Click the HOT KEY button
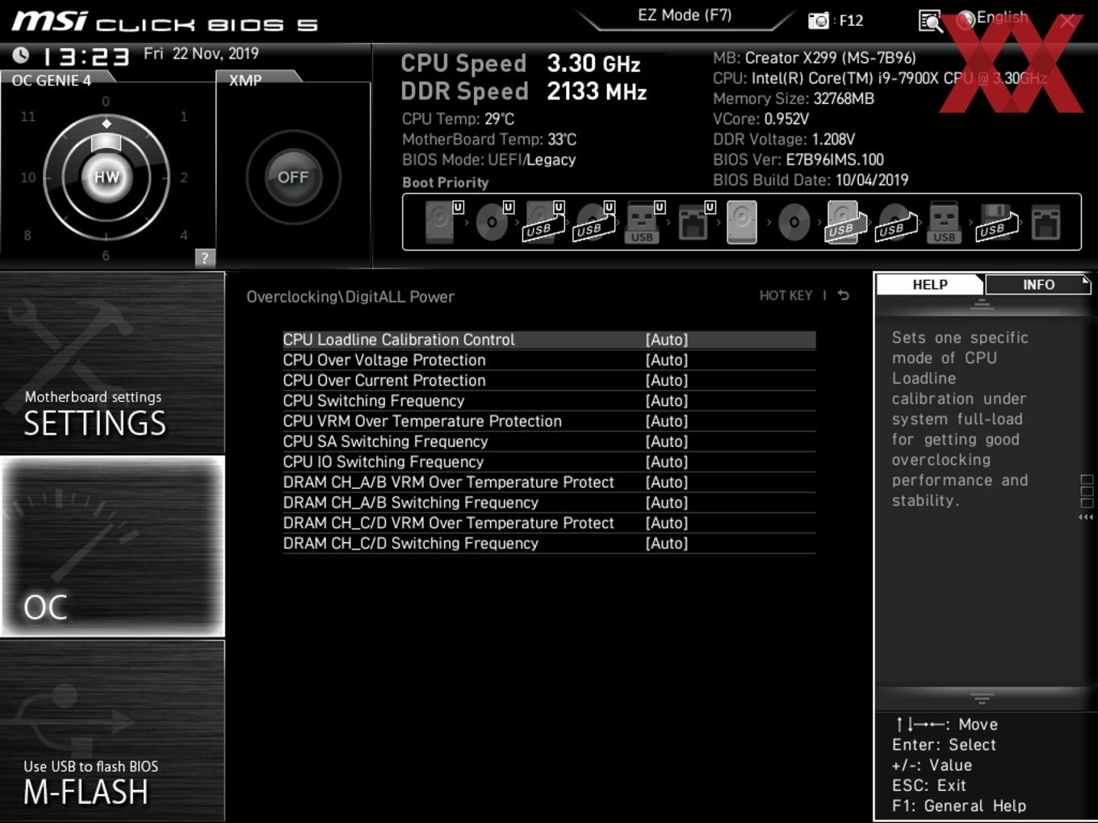Screen dimensions: 1098x823 tap(786, 295)
